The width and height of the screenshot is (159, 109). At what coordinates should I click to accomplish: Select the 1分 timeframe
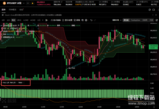click(8, 20)
